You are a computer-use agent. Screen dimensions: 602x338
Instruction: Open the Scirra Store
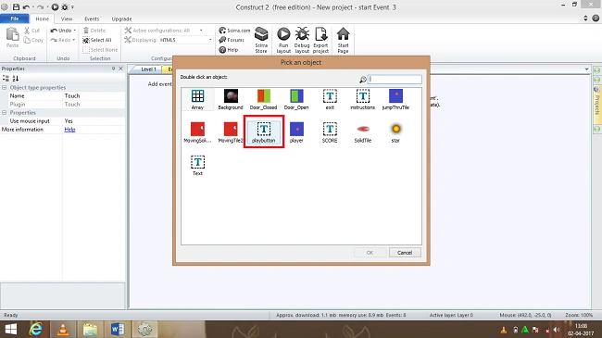point(261,40)
